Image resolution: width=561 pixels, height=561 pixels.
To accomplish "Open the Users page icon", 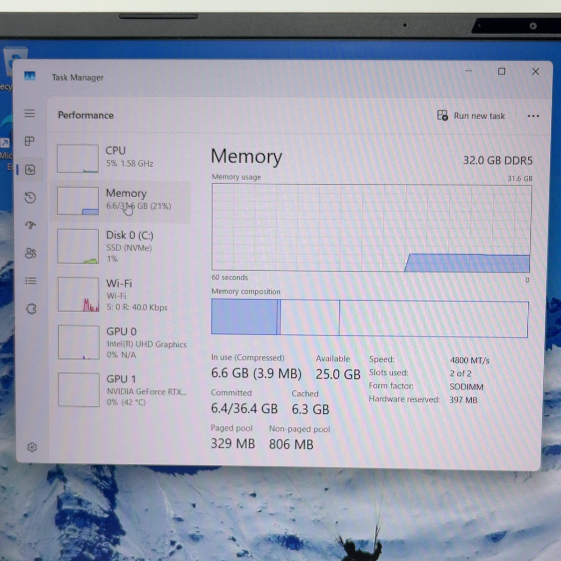I will [x=31, y=253].
